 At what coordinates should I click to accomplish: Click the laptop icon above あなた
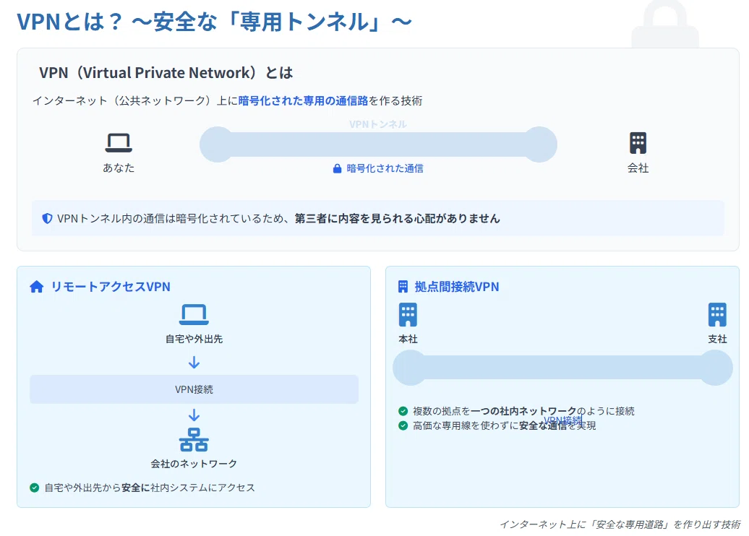[119, 143]
